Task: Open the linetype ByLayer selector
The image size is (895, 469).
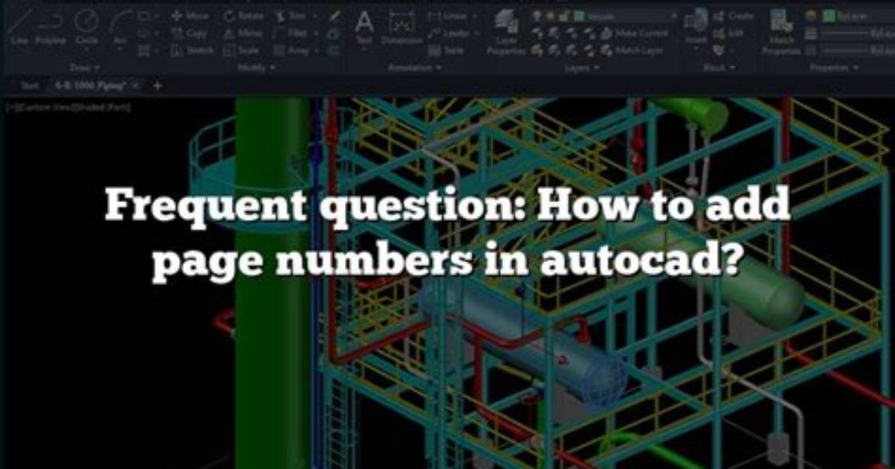Action: [858, 51]
